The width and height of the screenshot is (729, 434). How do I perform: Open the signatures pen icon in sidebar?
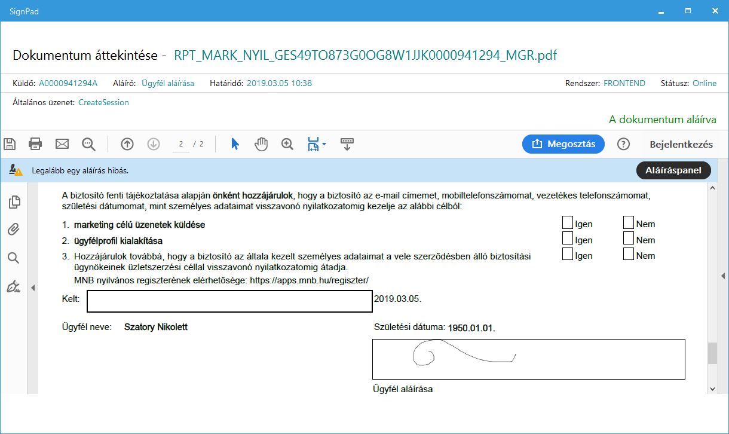click(13, 286)
